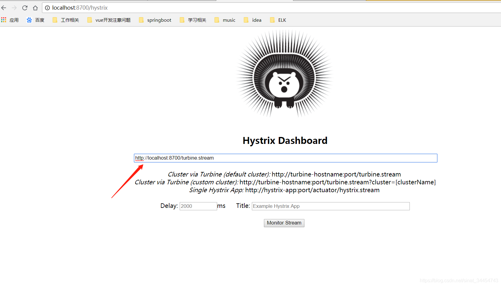Click the Hystrix Dashboard heading
Image resolution: width=501 pixels, height=286 pixels.
tap(285, 141)
